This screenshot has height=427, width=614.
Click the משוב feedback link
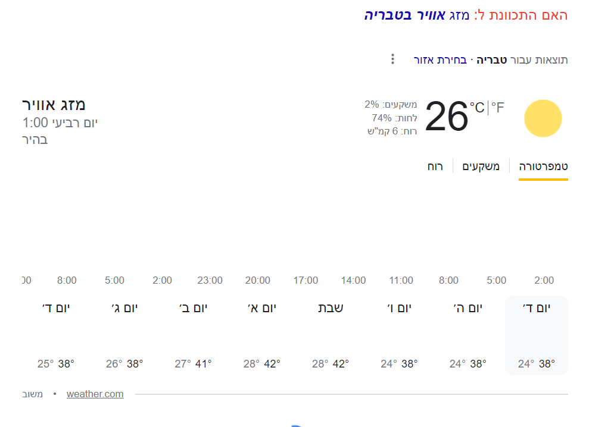[x=32, y=394]
